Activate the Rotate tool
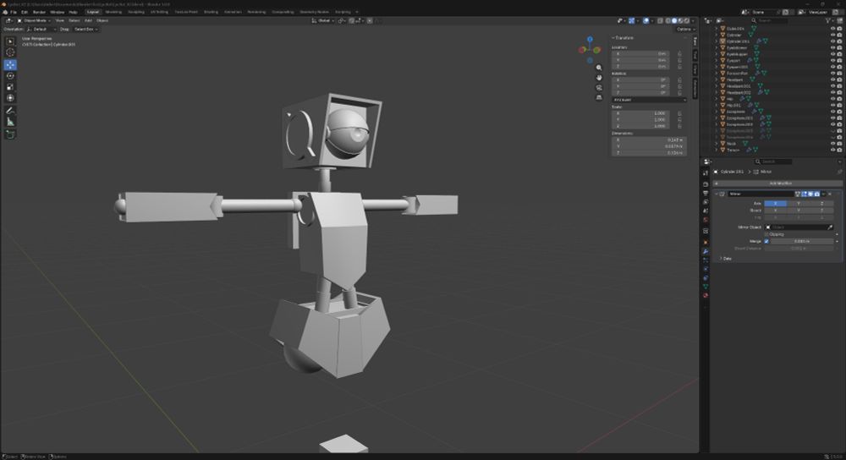The height and width of the screenshot is (460, 846). (10, 75)
